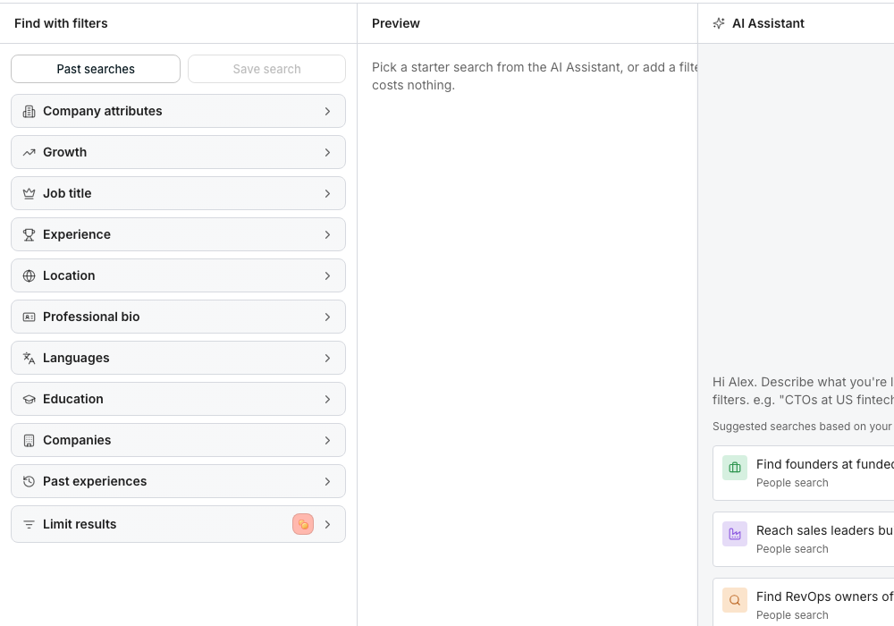Click the Limit results filter lines icon
The image size is (894, 626).
click(30, 524)
